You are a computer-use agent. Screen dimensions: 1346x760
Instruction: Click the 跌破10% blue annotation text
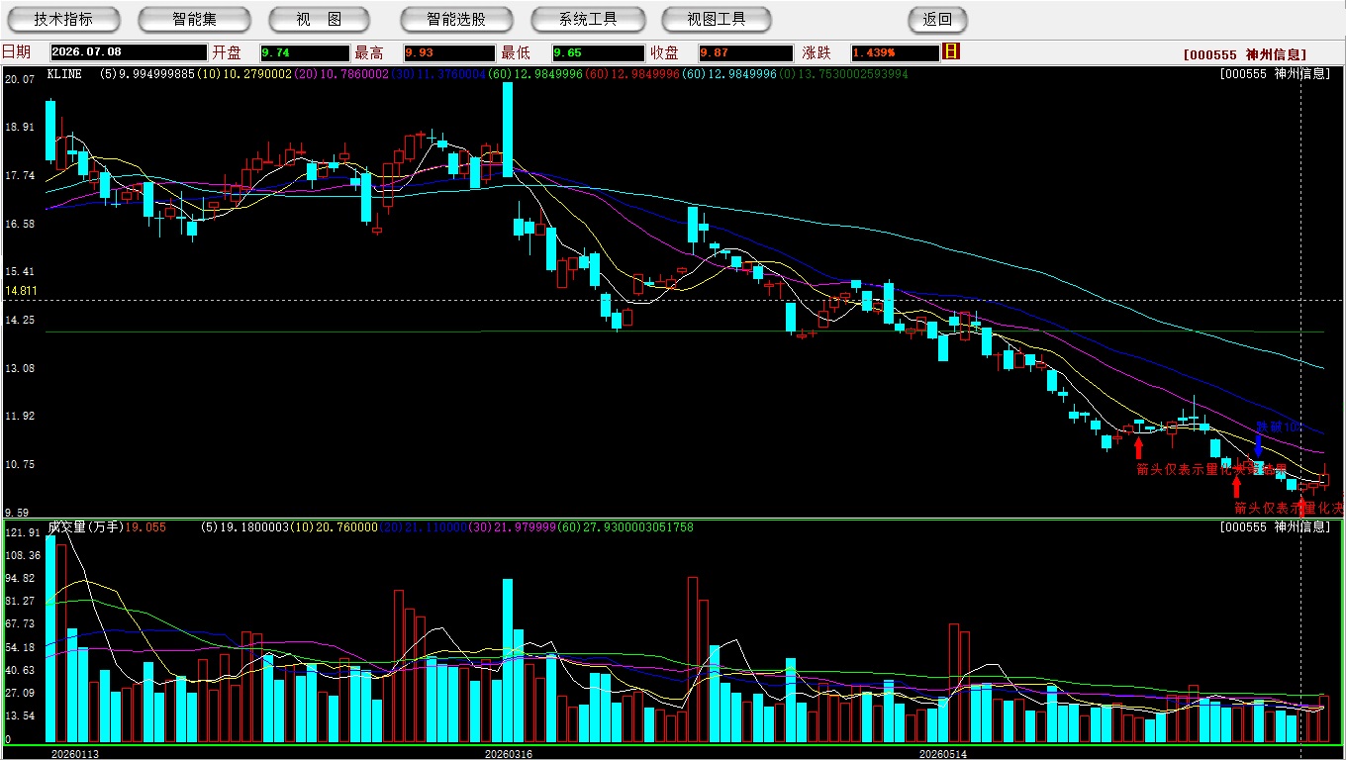[x=1281, y=427]
